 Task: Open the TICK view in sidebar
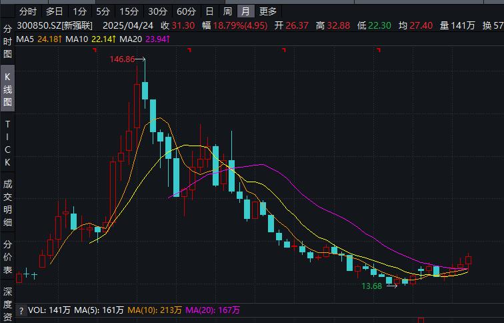click(x=7, y=143)
